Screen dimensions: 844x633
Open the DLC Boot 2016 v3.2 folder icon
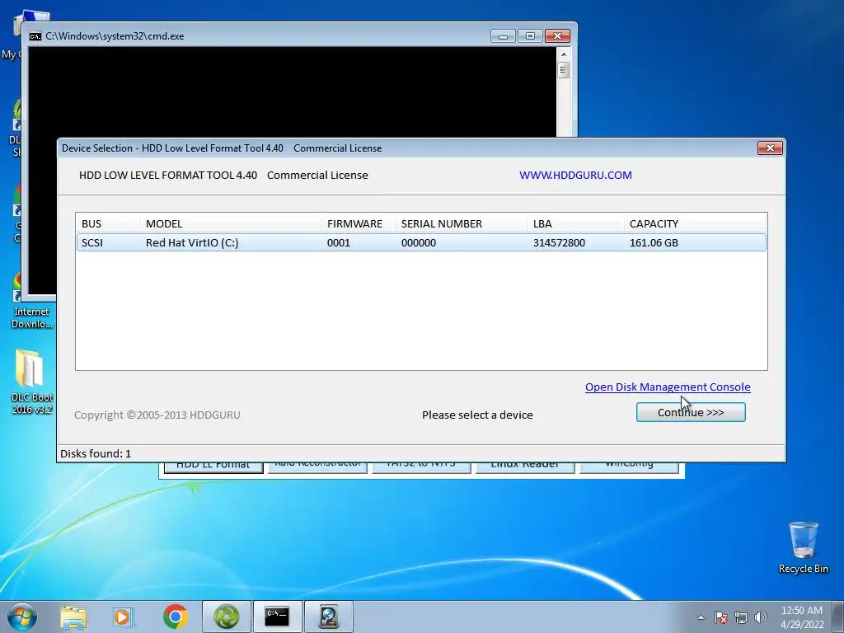pyautogui.click(x=32, y=382)
